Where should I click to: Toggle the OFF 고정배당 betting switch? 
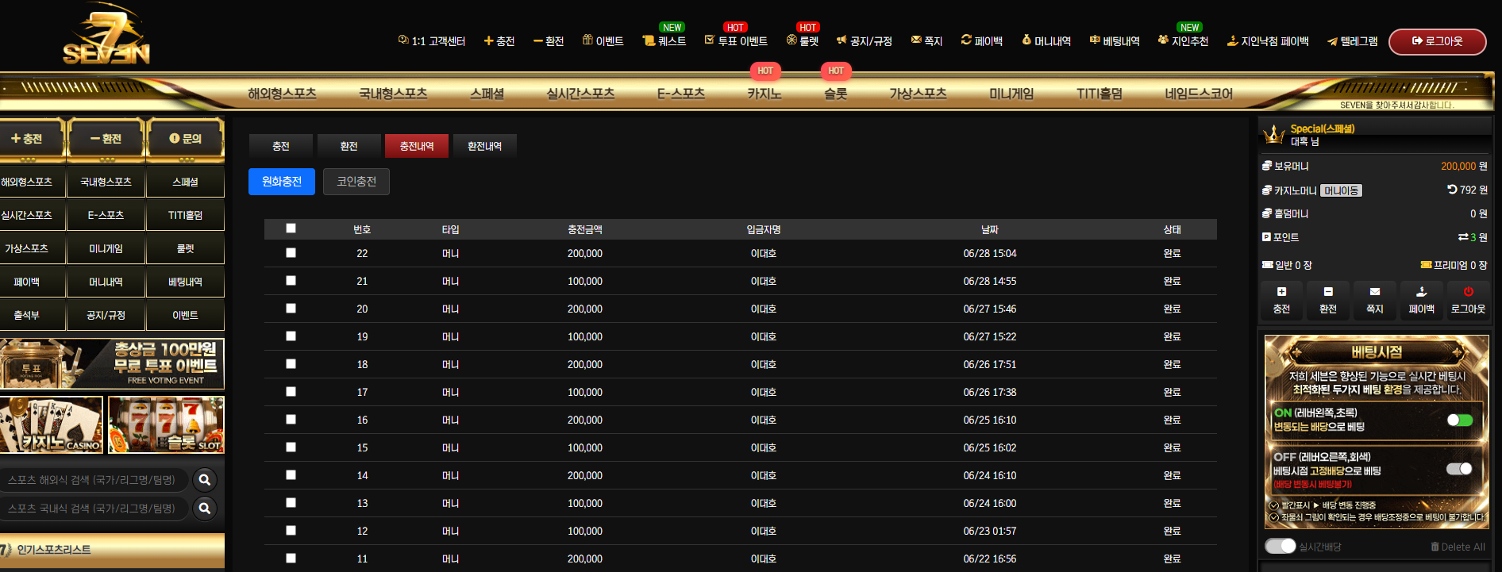1459,469
